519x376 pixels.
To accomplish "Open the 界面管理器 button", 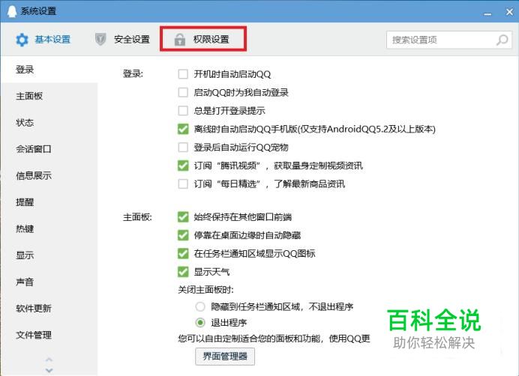I will coord(225,357).
